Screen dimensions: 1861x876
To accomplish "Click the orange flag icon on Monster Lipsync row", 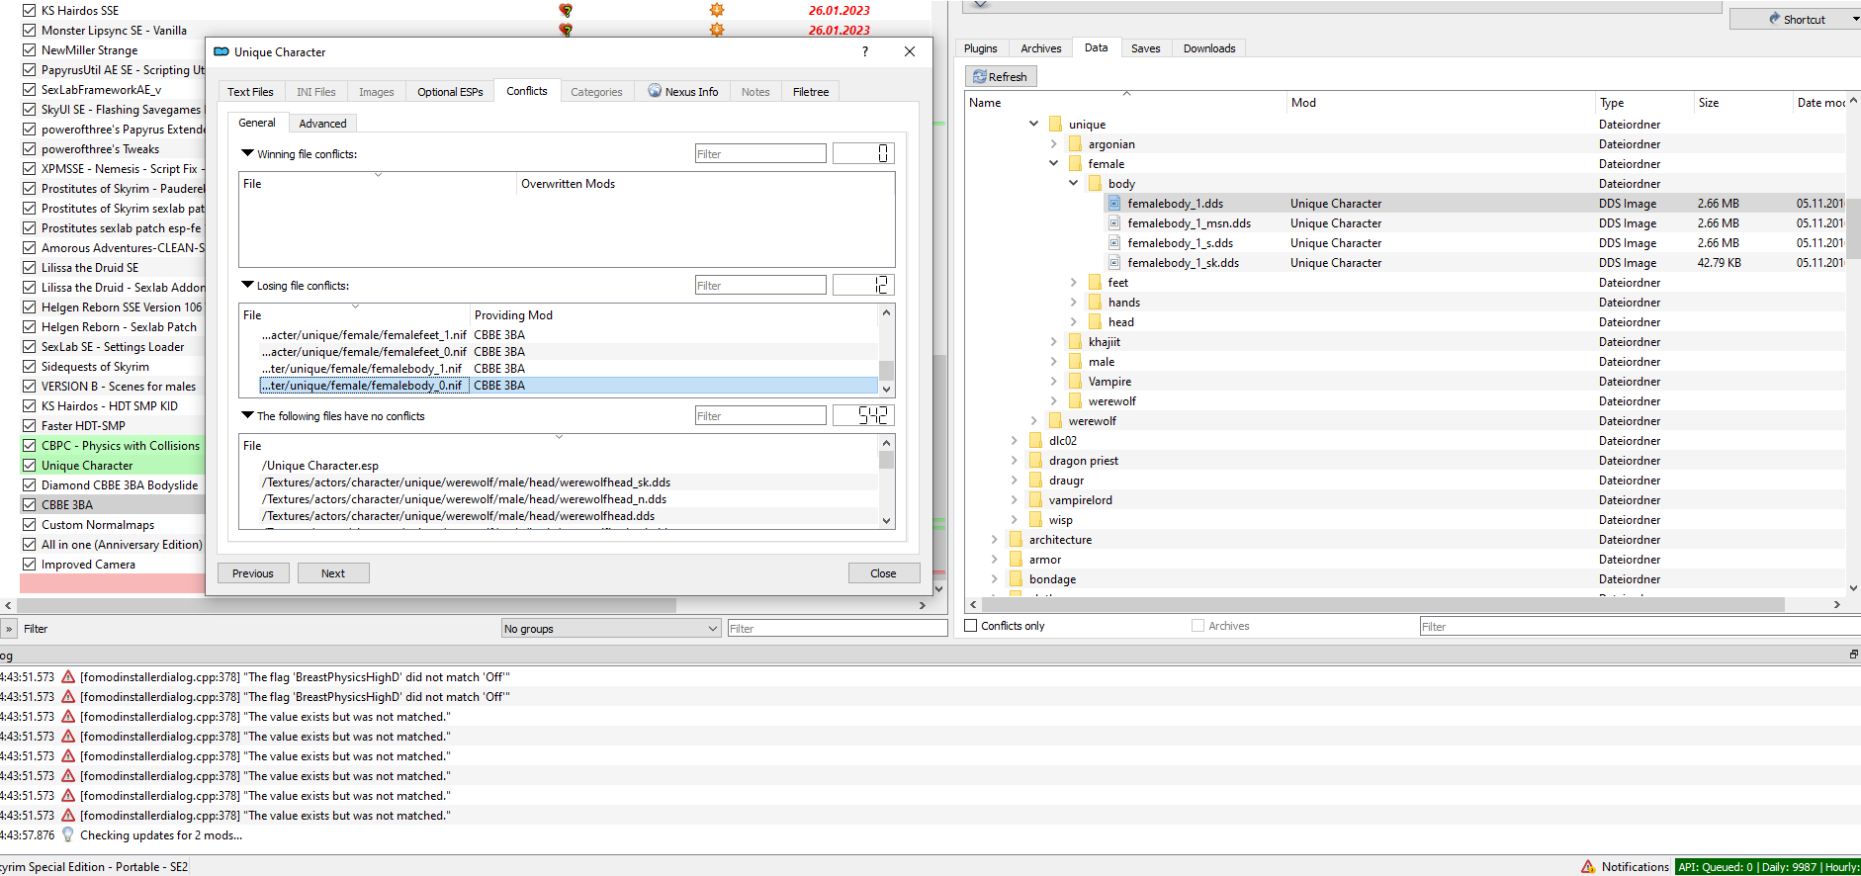I will point(717,30).
